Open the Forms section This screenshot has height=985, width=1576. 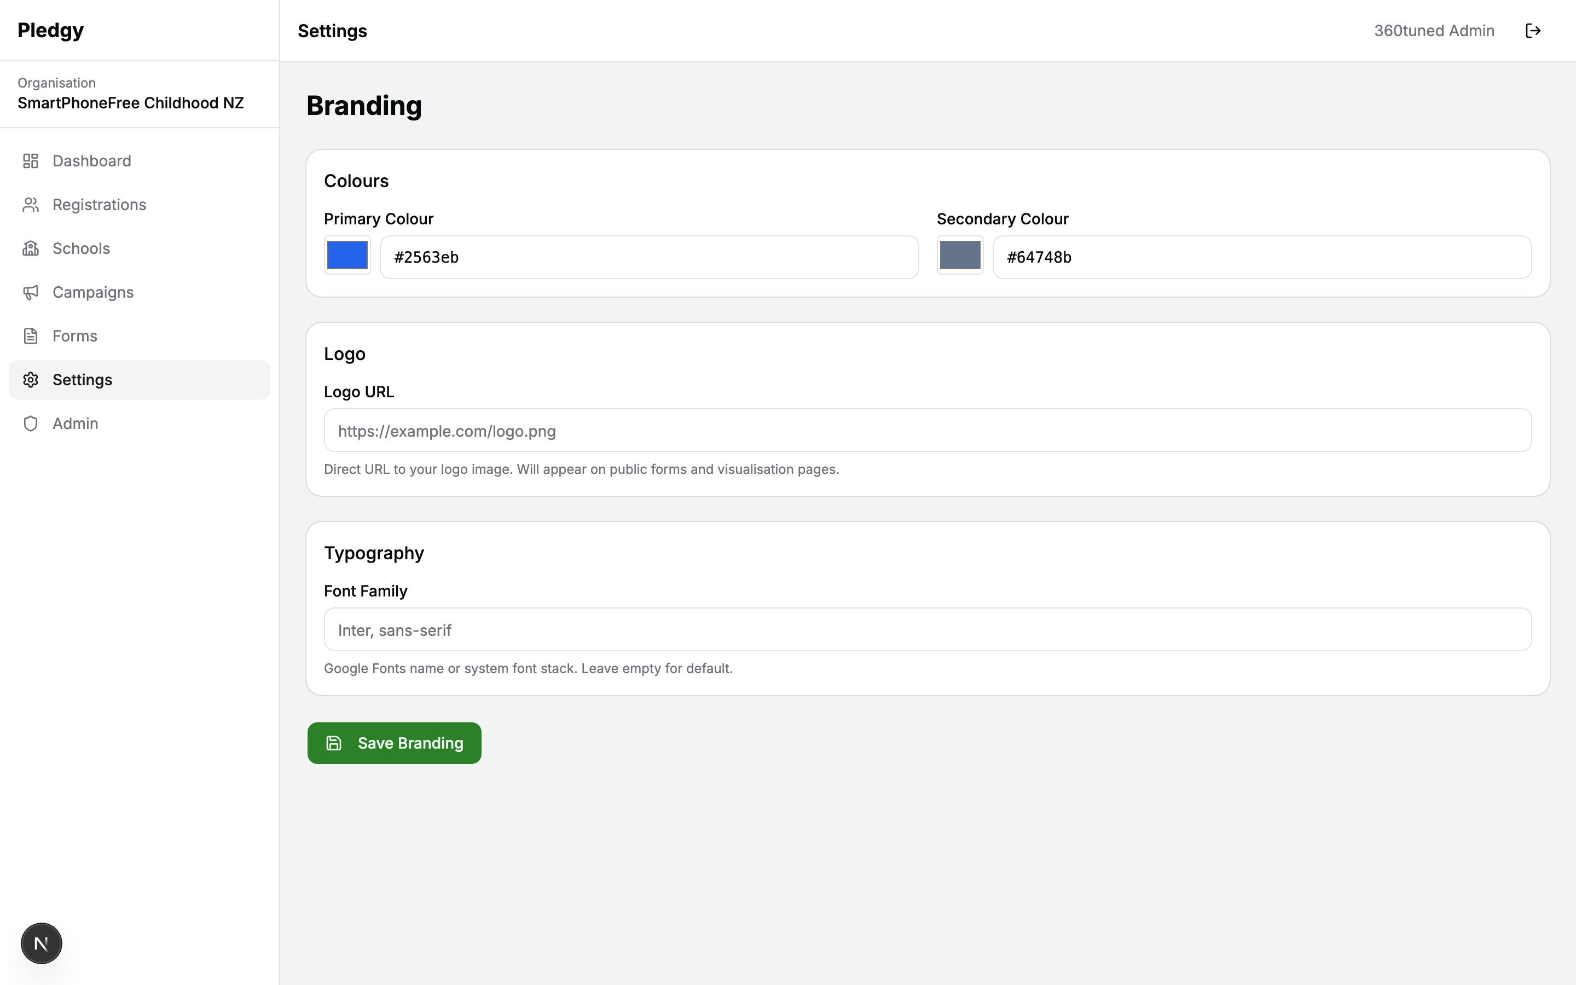tap(140, 335)
